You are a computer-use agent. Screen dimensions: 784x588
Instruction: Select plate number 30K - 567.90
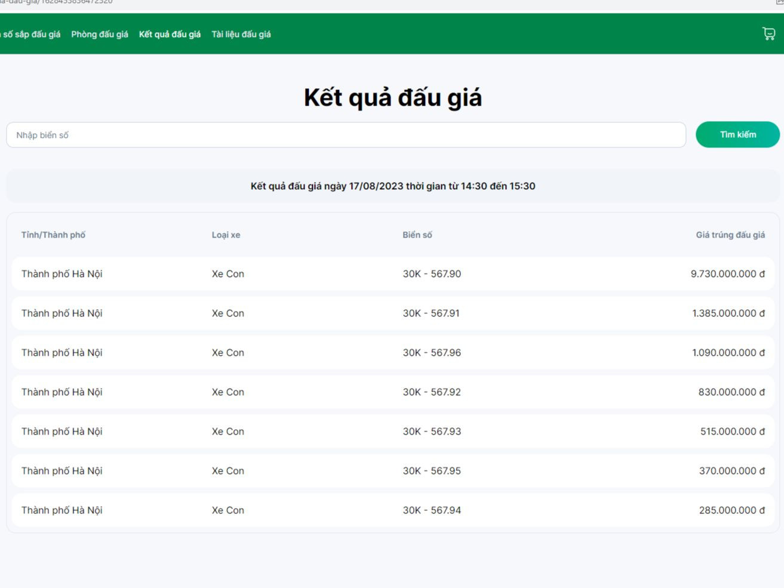tap(432, 274)
